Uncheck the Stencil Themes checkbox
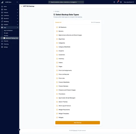This screenshot has width=136, height=134. click(x=57, y=102)
